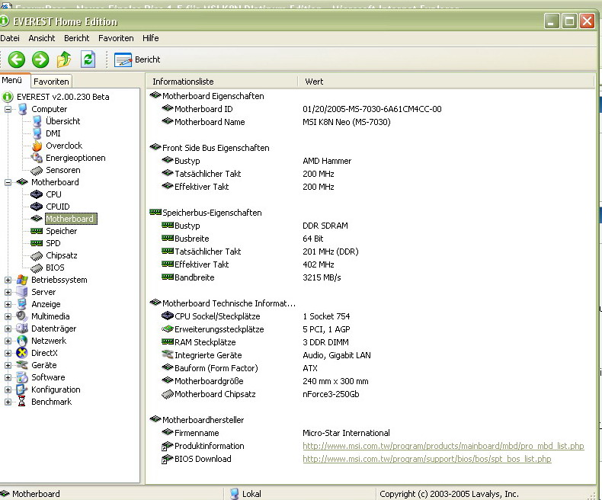
Task: Open Energieoptionen in the Computer branch
Action: (x=75, y=159)
